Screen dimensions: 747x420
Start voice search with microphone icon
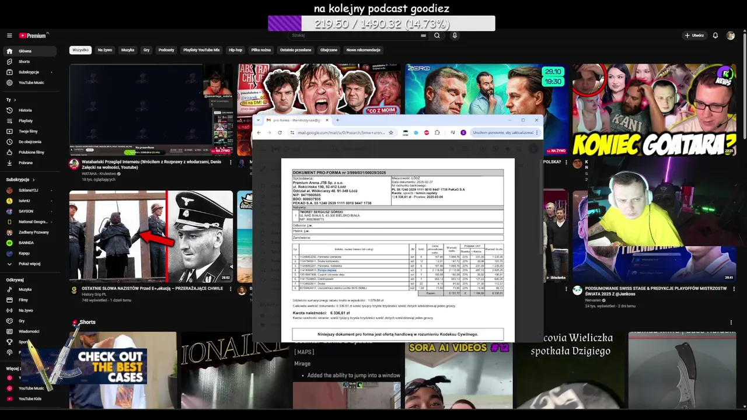click(455, 36)
